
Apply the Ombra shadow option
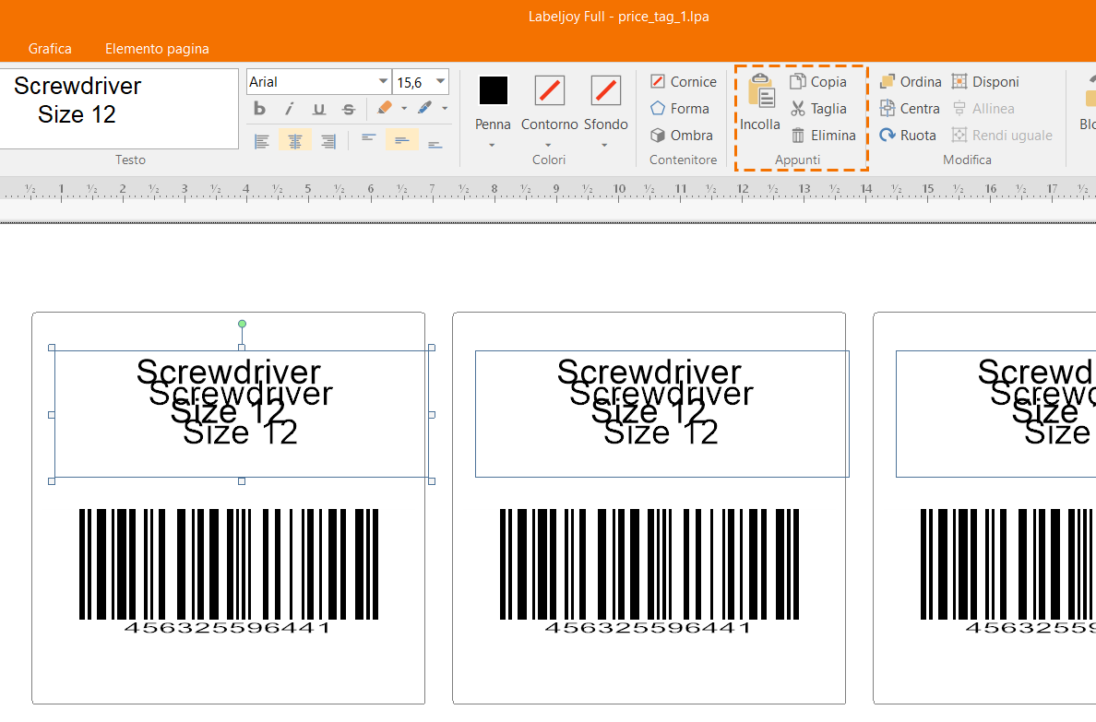[x=682, y=135]
